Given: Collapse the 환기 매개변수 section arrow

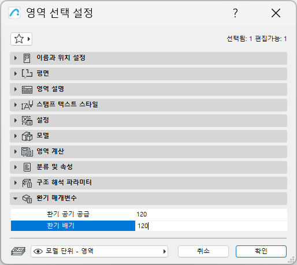Looking at the screenshot, I should pyautogui.click(x=15, y=199).
